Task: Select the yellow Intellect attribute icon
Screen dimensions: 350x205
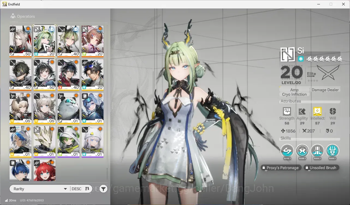Action: [317, 111]
